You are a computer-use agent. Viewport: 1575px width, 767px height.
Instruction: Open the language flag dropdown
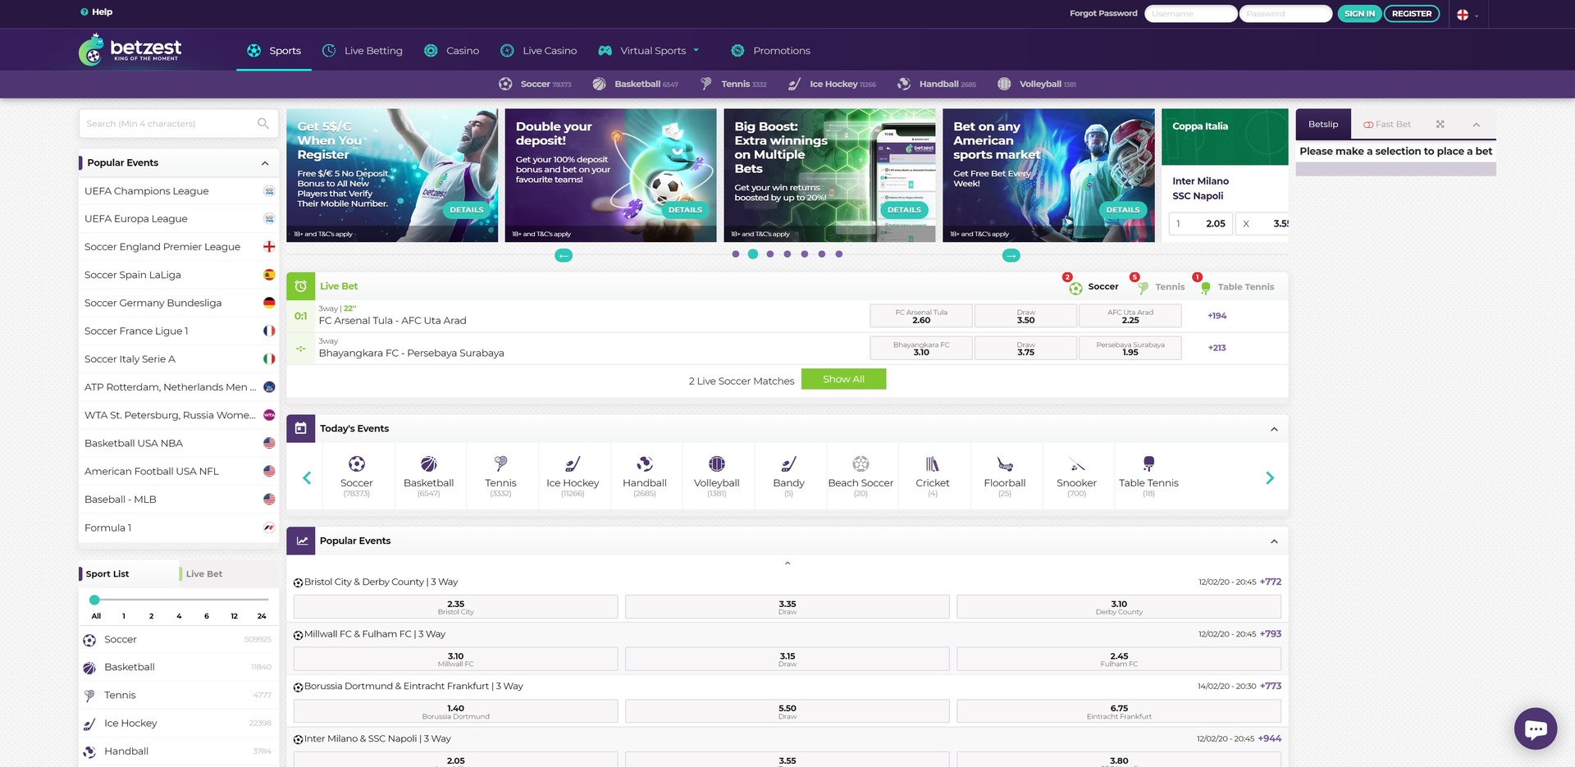point(1467,15)
